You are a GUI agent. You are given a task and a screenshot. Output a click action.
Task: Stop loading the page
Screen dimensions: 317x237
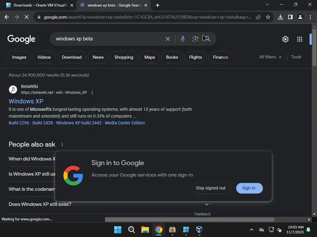(x=27, y=17)
